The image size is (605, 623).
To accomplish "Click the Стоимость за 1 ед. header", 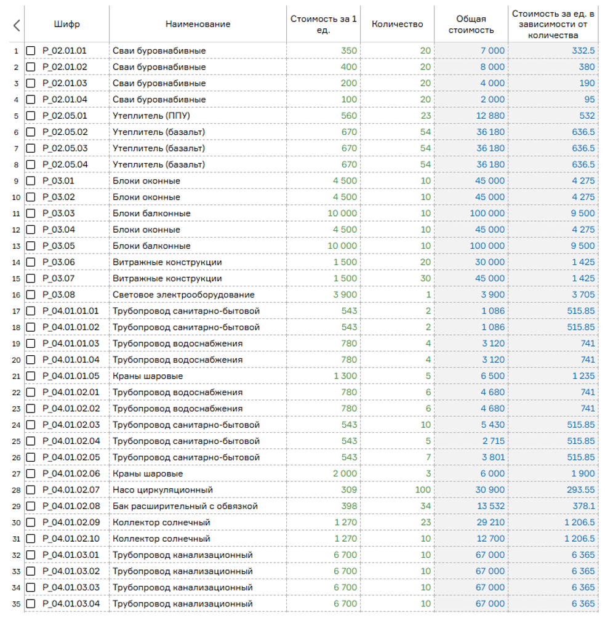I will tap(323, 25).
